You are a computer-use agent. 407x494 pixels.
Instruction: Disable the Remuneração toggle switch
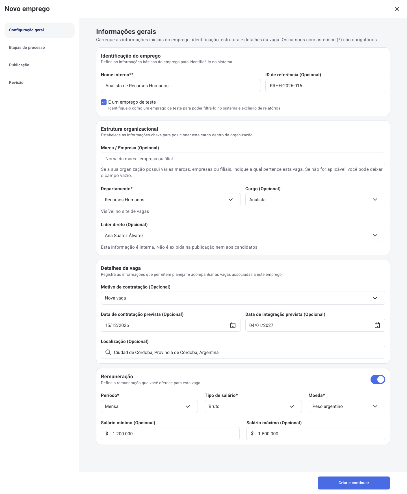point(378,379)
